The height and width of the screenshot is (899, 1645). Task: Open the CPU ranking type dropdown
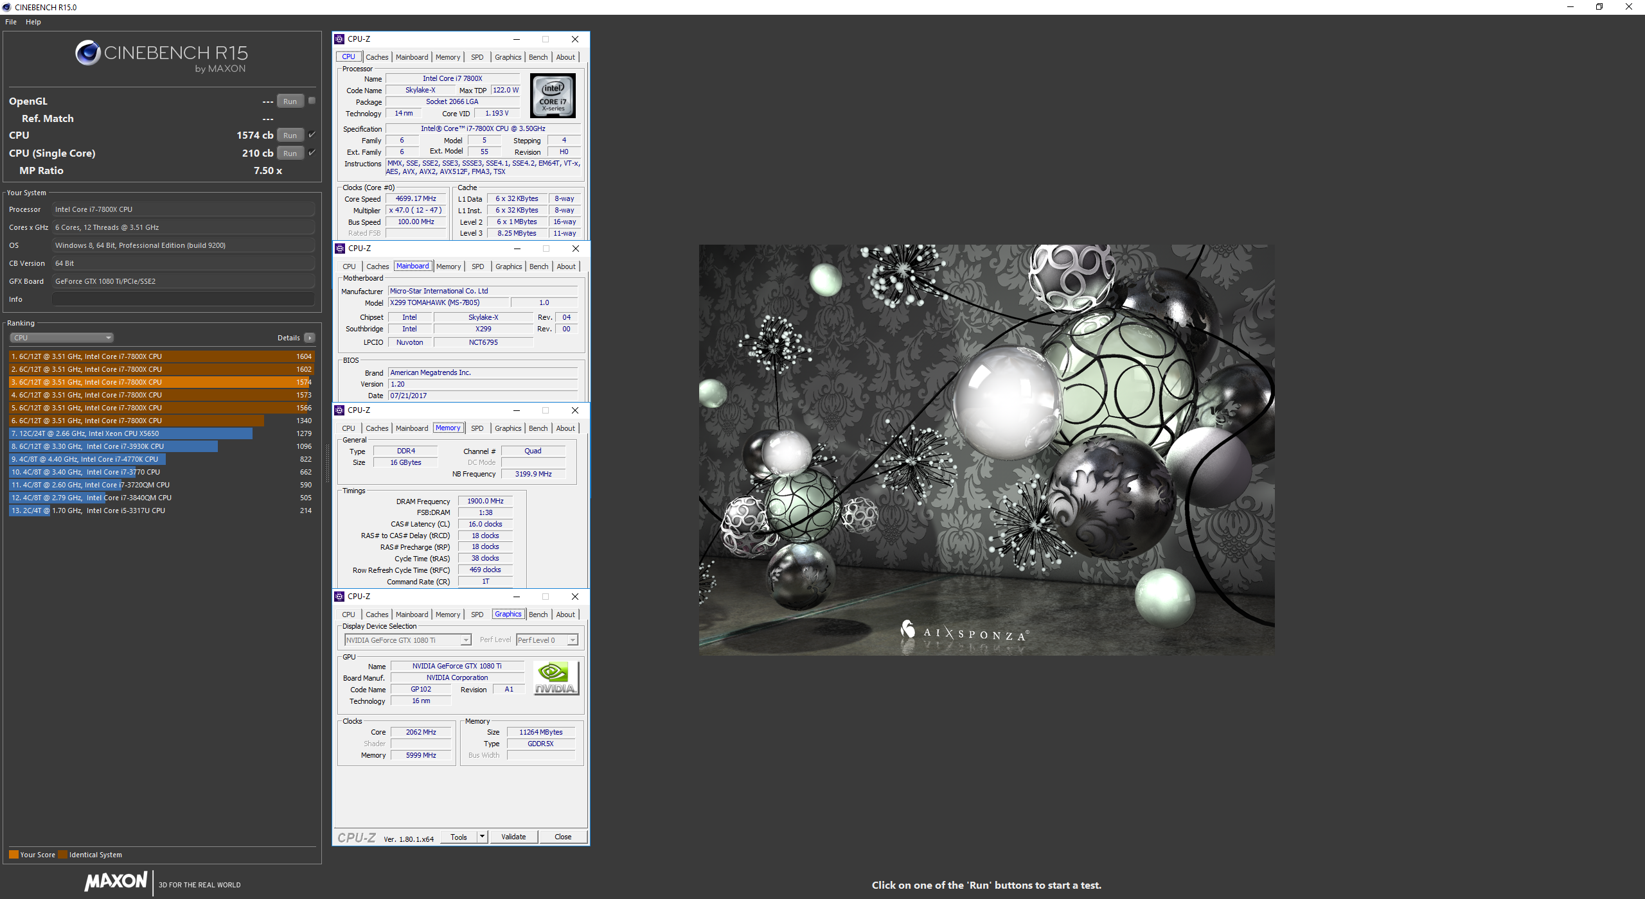pyautogui.click(x=62, y=338)
